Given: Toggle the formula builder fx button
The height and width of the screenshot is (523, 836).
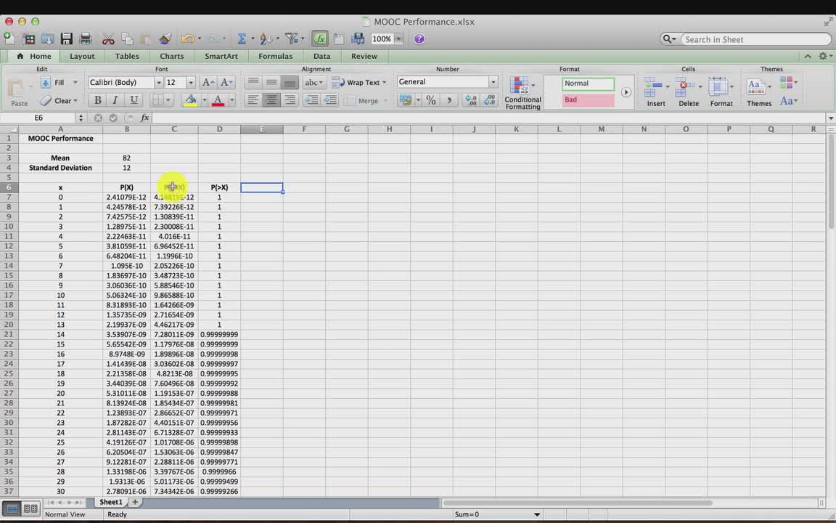Looking at the screenshot, I should tap(320, 39).
